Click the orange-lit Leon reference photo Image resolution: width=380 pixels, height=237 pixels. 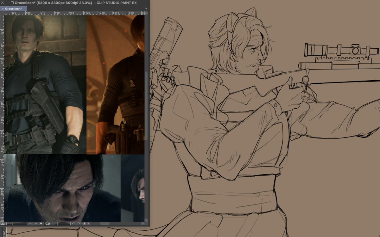click(115, 85)
